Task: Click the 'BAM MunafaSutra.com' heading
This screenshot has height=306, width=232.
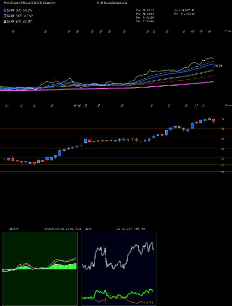Action: click(x=111, y=3)
